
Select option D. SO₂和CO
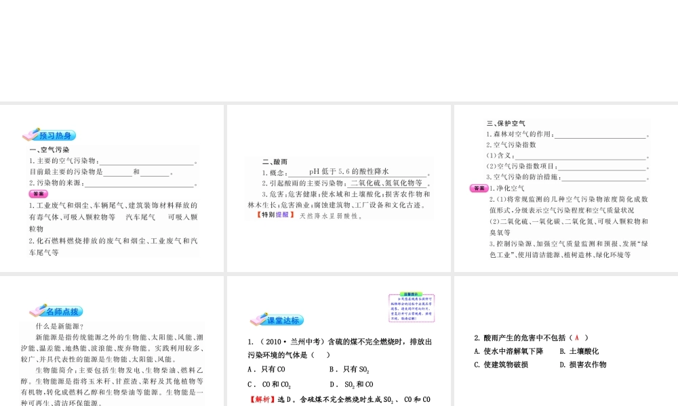pyautogui.click(x=351, y=384)
